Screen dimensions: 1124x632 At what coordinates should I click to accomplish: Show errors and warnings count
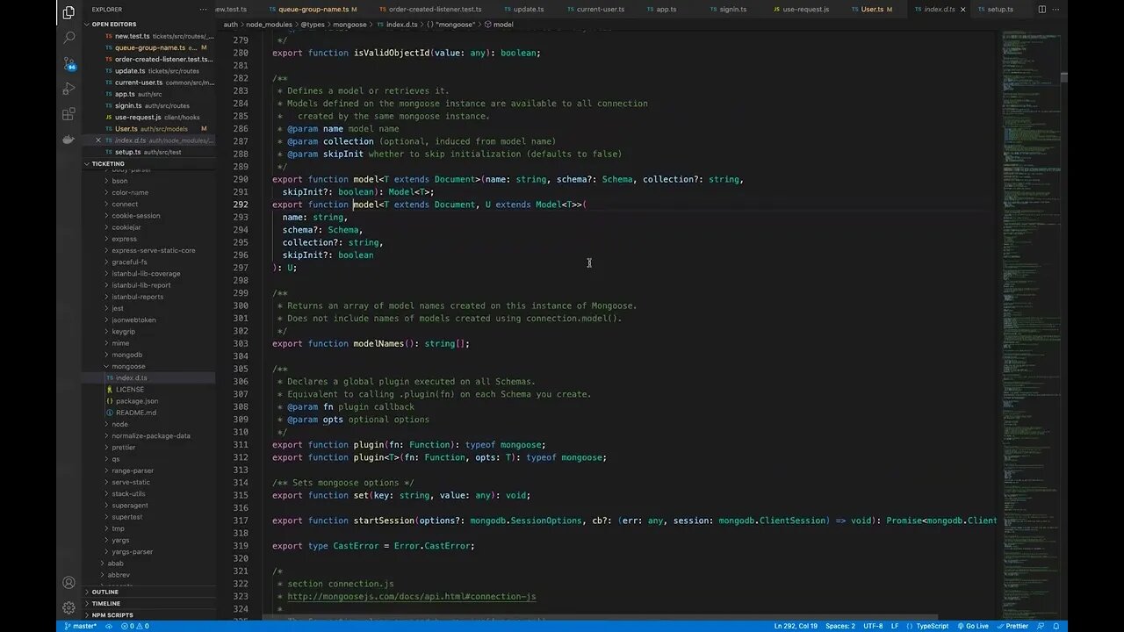[134, 626]
